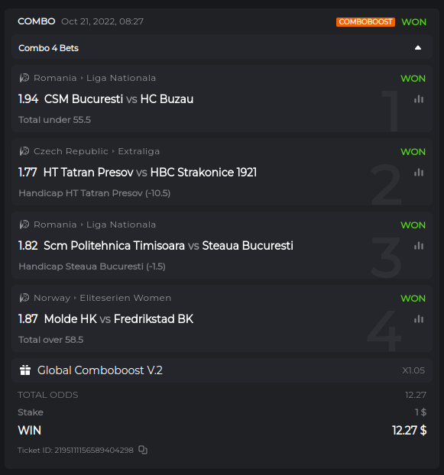
Task: Click the Total under 55.5 selection
Action: [54, 120]
